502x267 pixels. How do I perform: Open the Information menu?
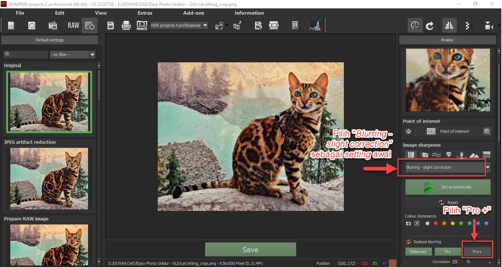[249, 13]
